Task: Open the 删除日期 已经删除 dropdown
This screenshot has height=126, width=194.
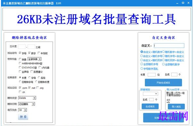Action: (x=26, y=104)
